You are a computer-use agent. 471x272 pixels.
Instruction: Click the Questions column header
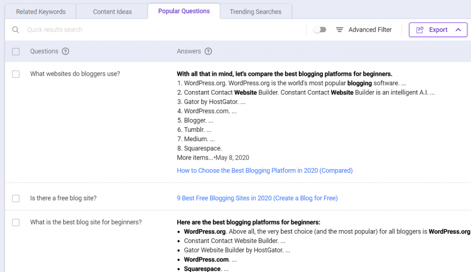click(44, 52)
